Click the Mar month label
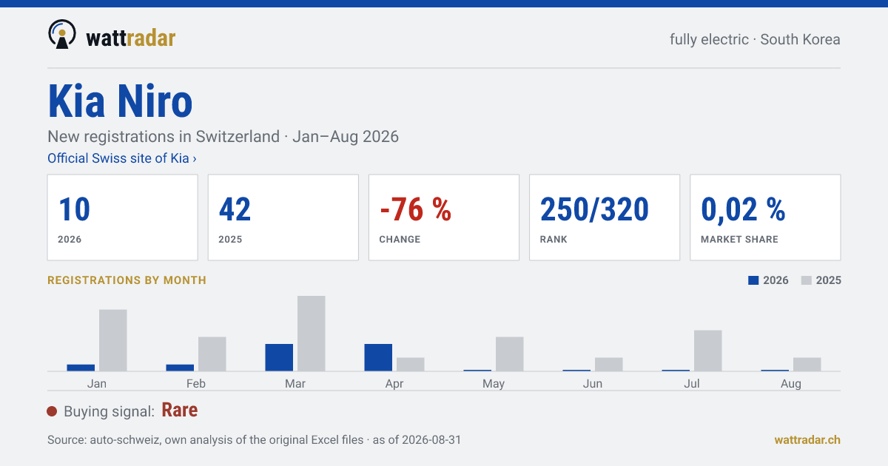Screen dimensions: 888x466 295,383
